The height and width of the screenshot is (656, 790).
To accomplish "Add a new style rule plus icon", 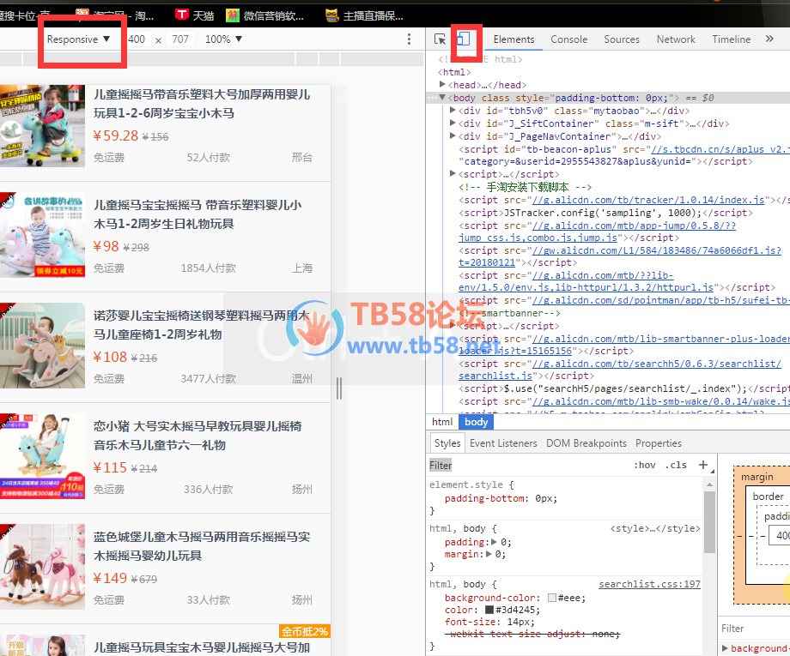I will click(x=703, y=465).
